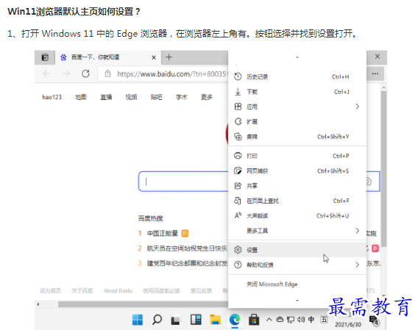Screen dimensions: 418x330
Task: Click the volume speaker icon in tray
Action: pos(301,320)
